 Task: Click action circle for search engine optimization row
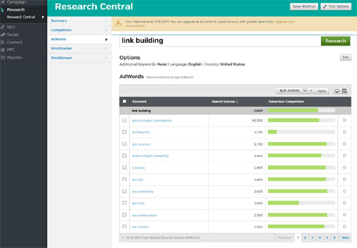coord(344,120)
